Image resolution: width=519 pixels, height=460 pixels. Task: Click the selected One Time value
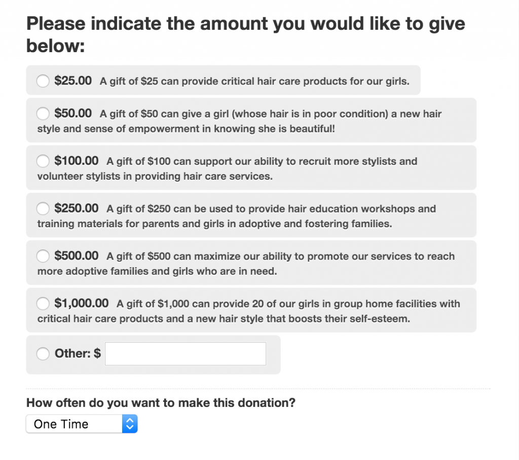[x=61, y=424]
